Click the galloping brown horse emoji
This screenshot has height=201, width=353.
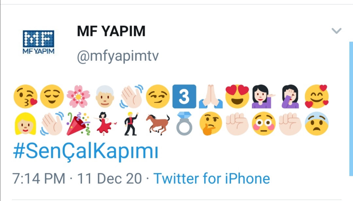click(158, 124)
